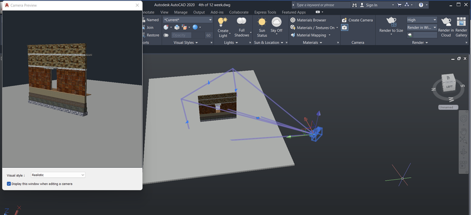
Task: Click the viewport Join button
Action: click(148, 27)
